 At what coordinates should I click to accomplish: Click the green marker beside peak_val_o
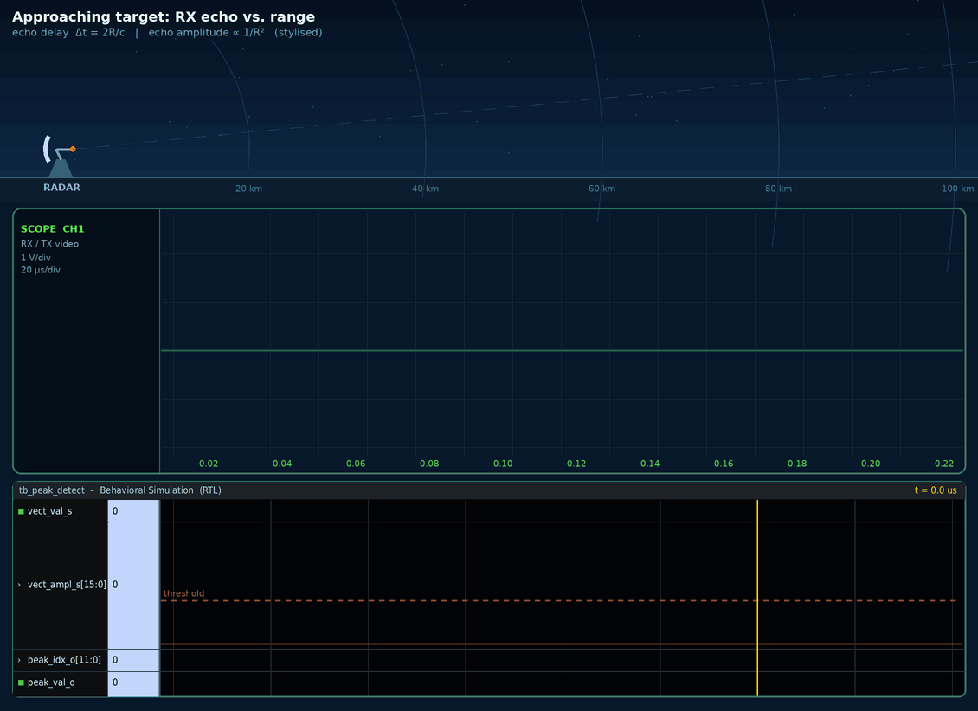click(21, 683)
